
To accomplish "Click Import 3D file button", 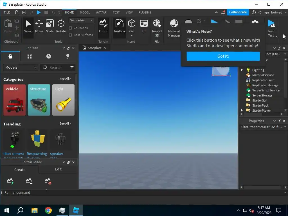I will tap(157, 28).
